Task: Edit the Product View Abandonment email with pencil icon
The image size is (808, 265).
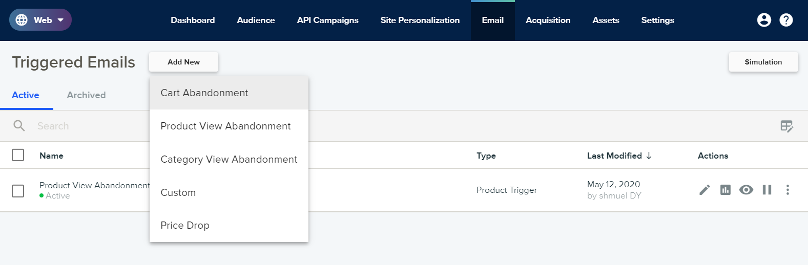Action: pos(705,190)
